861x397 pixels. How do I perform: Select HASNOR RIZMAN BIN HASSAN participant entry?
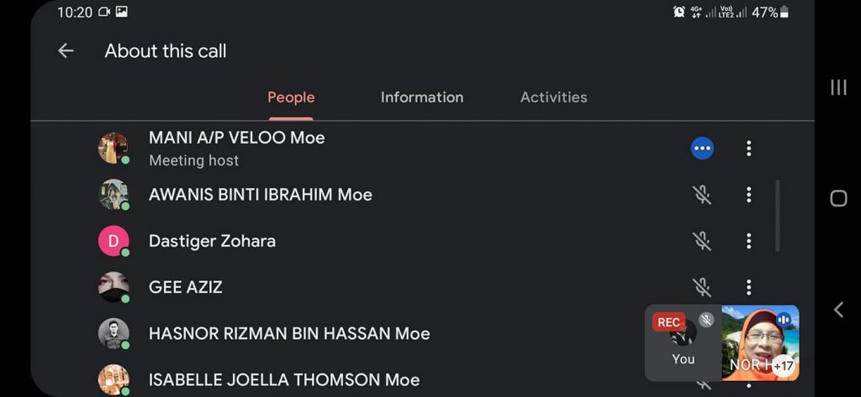point(289,334)
